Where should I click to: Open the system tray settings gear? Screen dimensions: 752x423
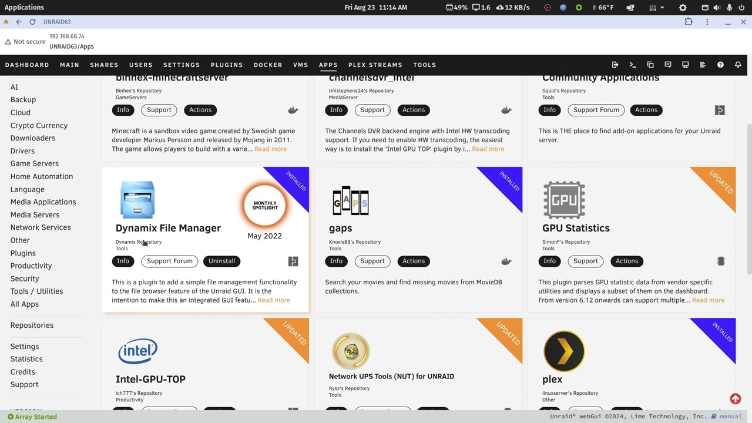pyautogui.click(x=683, y=8)
